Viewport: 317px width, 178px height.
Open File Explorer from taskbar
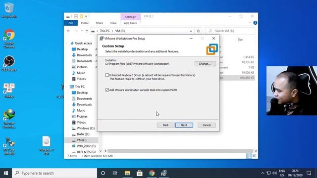point(127,173)
